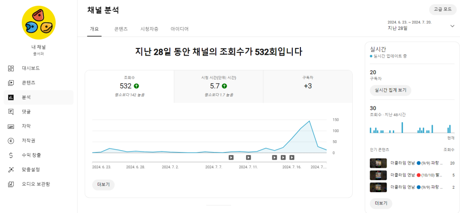
Task: Click the 더클라임 연남 (9/9) title with 2 views
Action: pyautogui.click(x=417, y=187)
